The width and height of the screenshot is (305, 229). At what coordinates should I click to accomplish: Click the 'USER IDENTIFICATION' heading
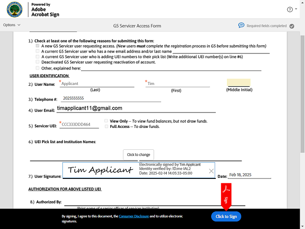[x=49, y=76]
